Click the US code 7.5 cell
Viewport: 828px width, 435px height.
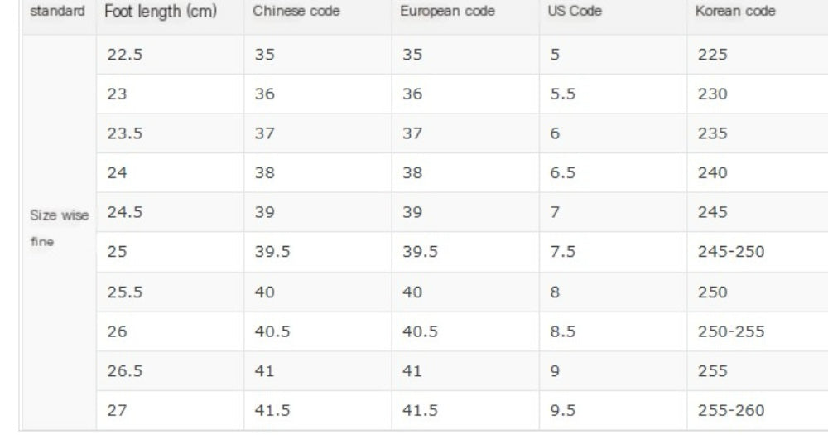(561, 252)
